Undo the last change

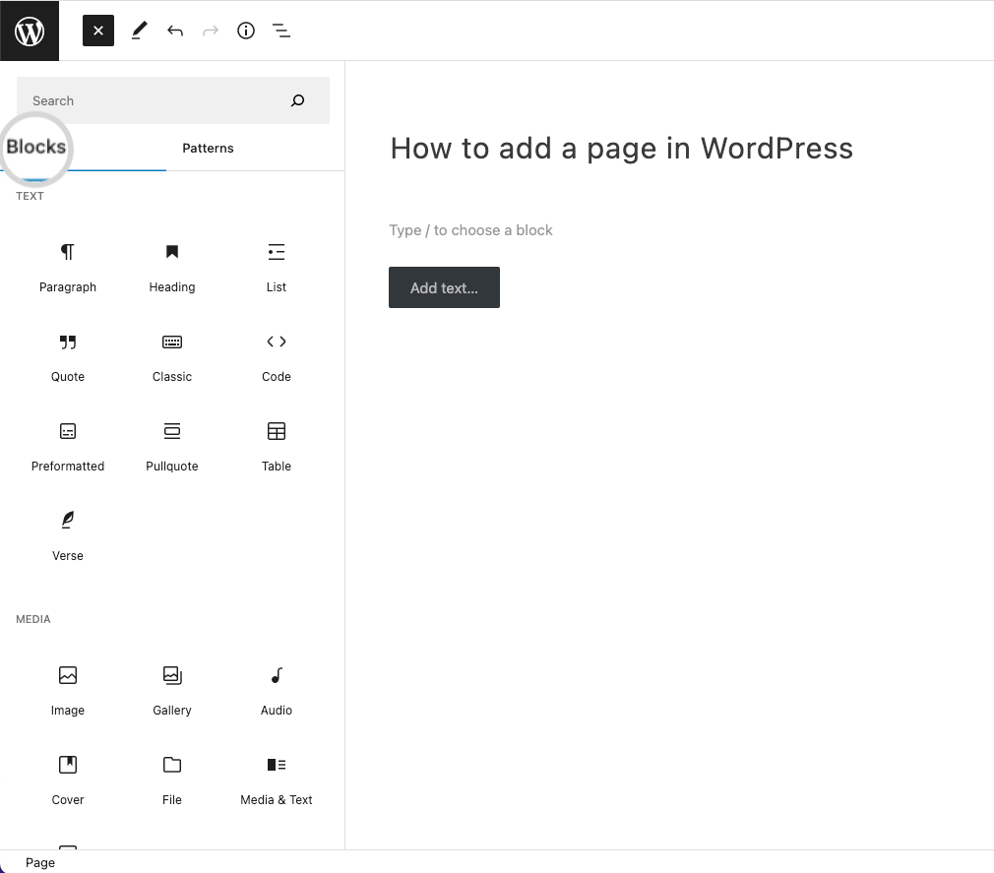tap(175, 31)
